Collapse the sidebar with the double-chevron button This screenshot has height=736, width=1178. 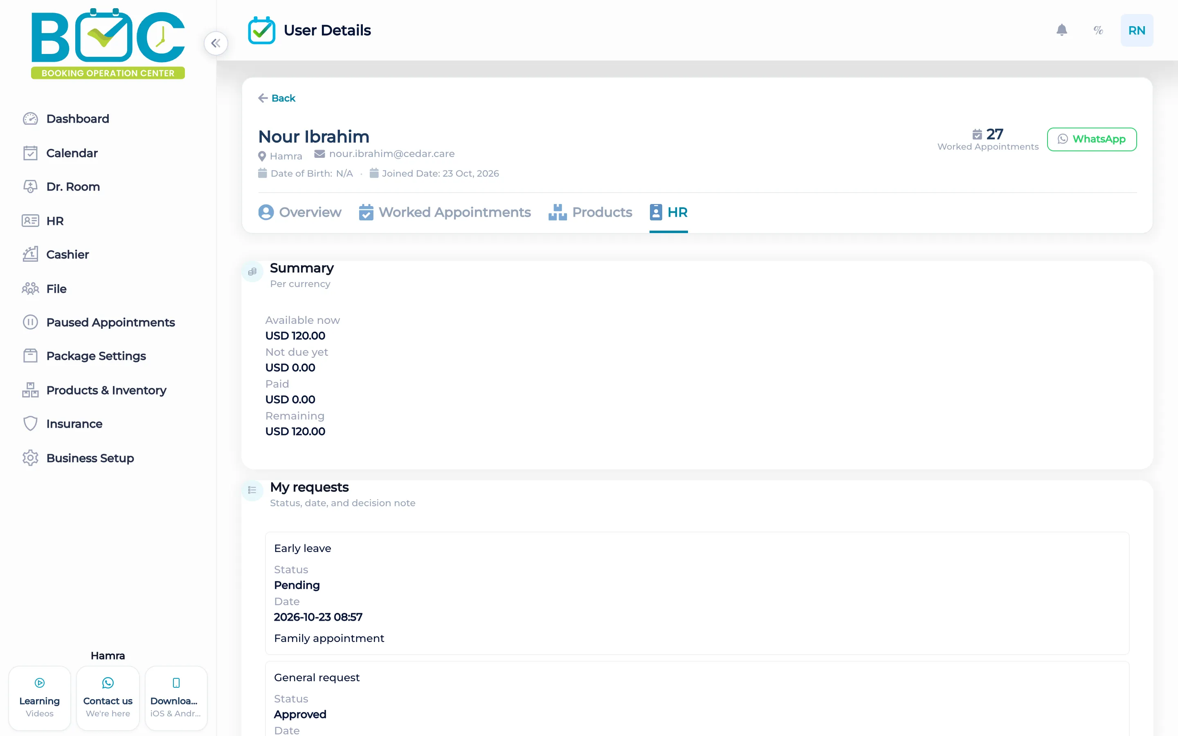click(x=216, y=43)
